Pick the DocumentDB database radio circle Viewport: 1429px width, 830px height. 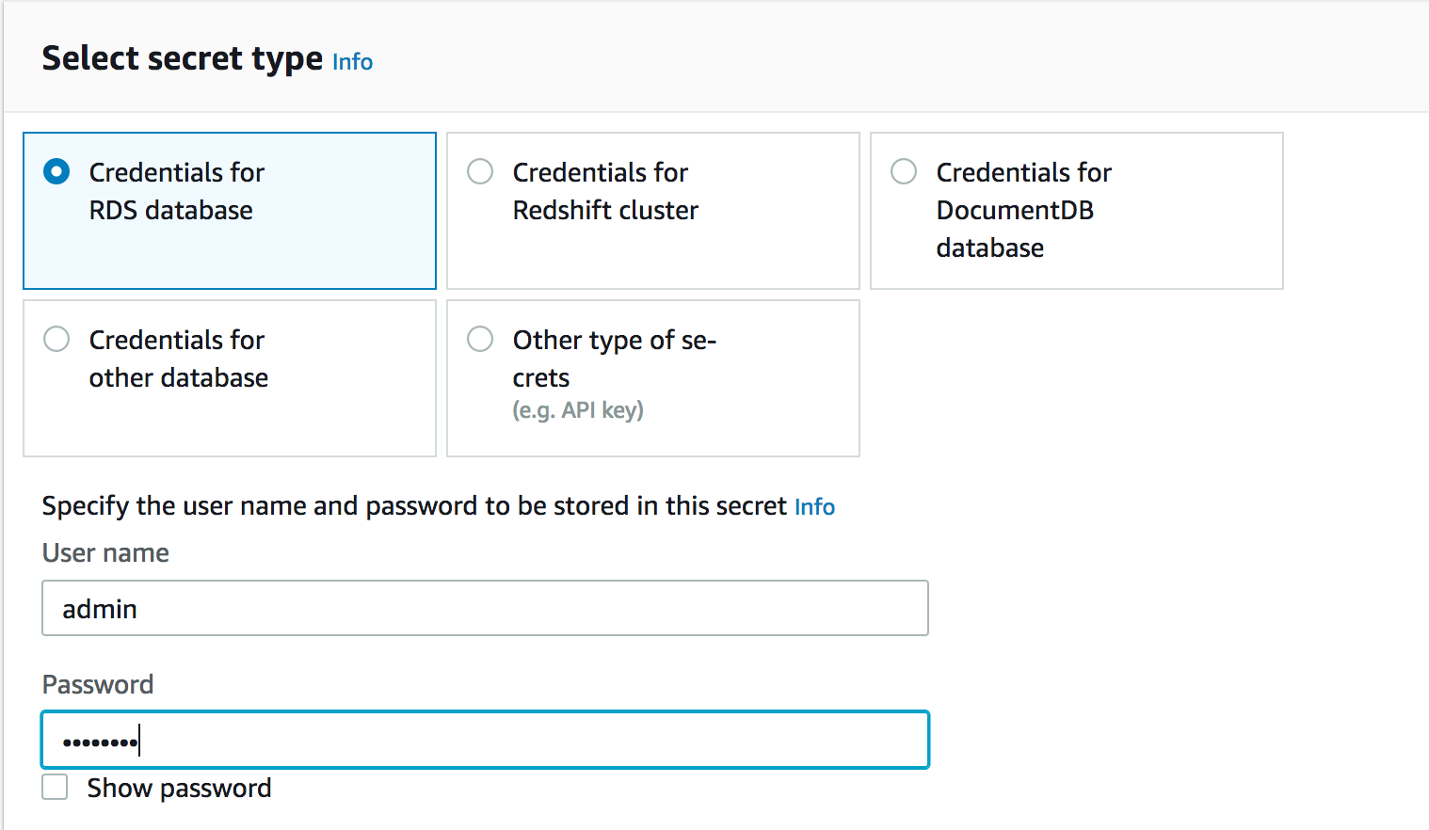[x=904, y=171]
